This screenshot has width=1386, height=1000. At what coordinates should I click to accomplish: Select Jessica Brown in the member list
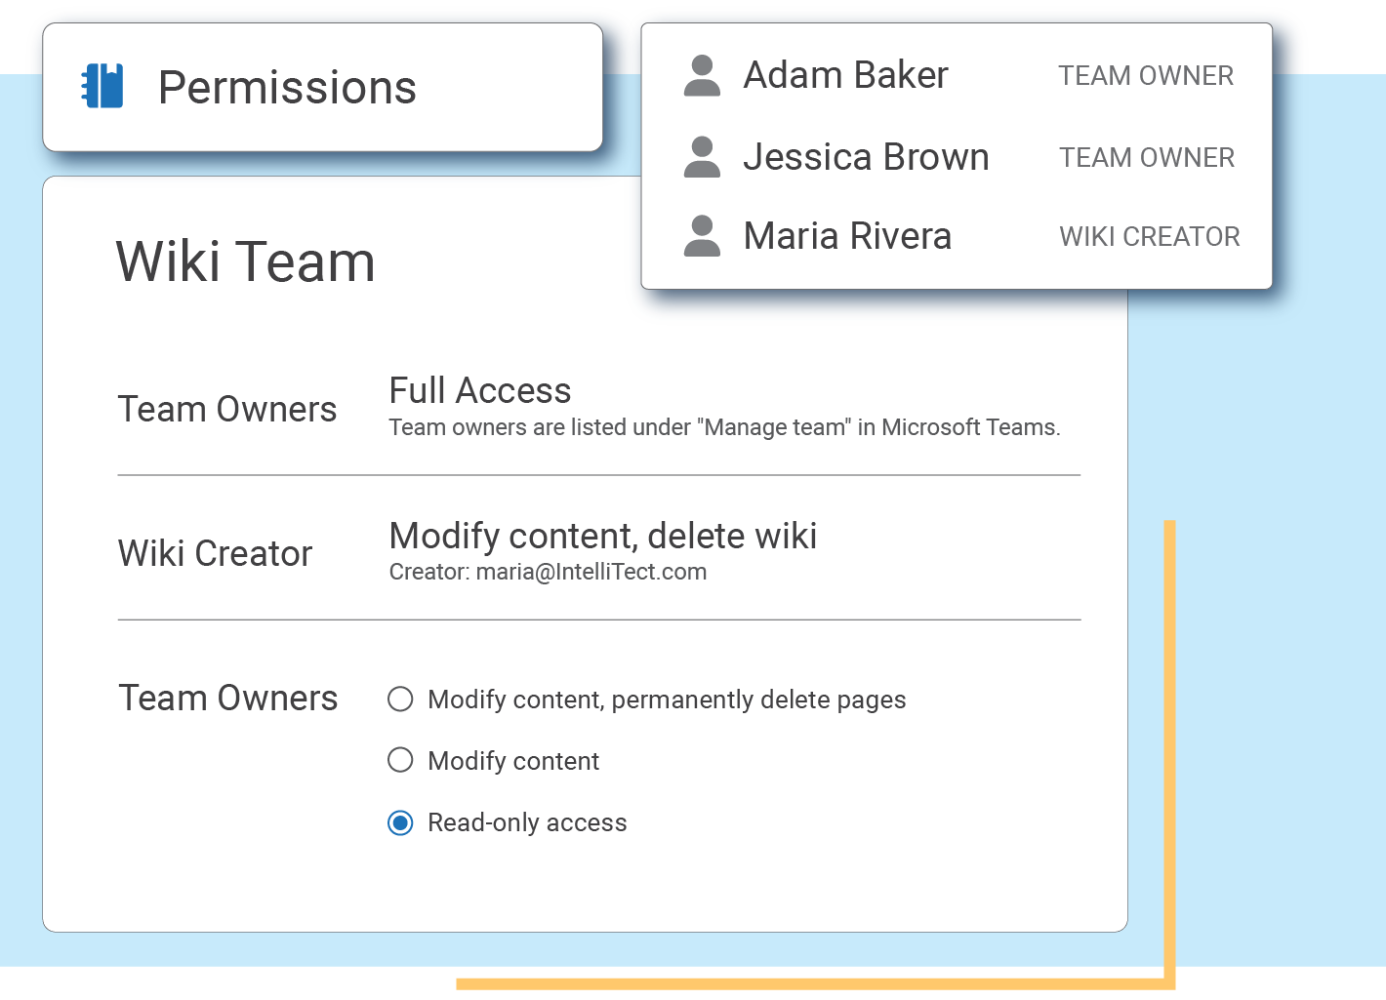pos(866,157)
